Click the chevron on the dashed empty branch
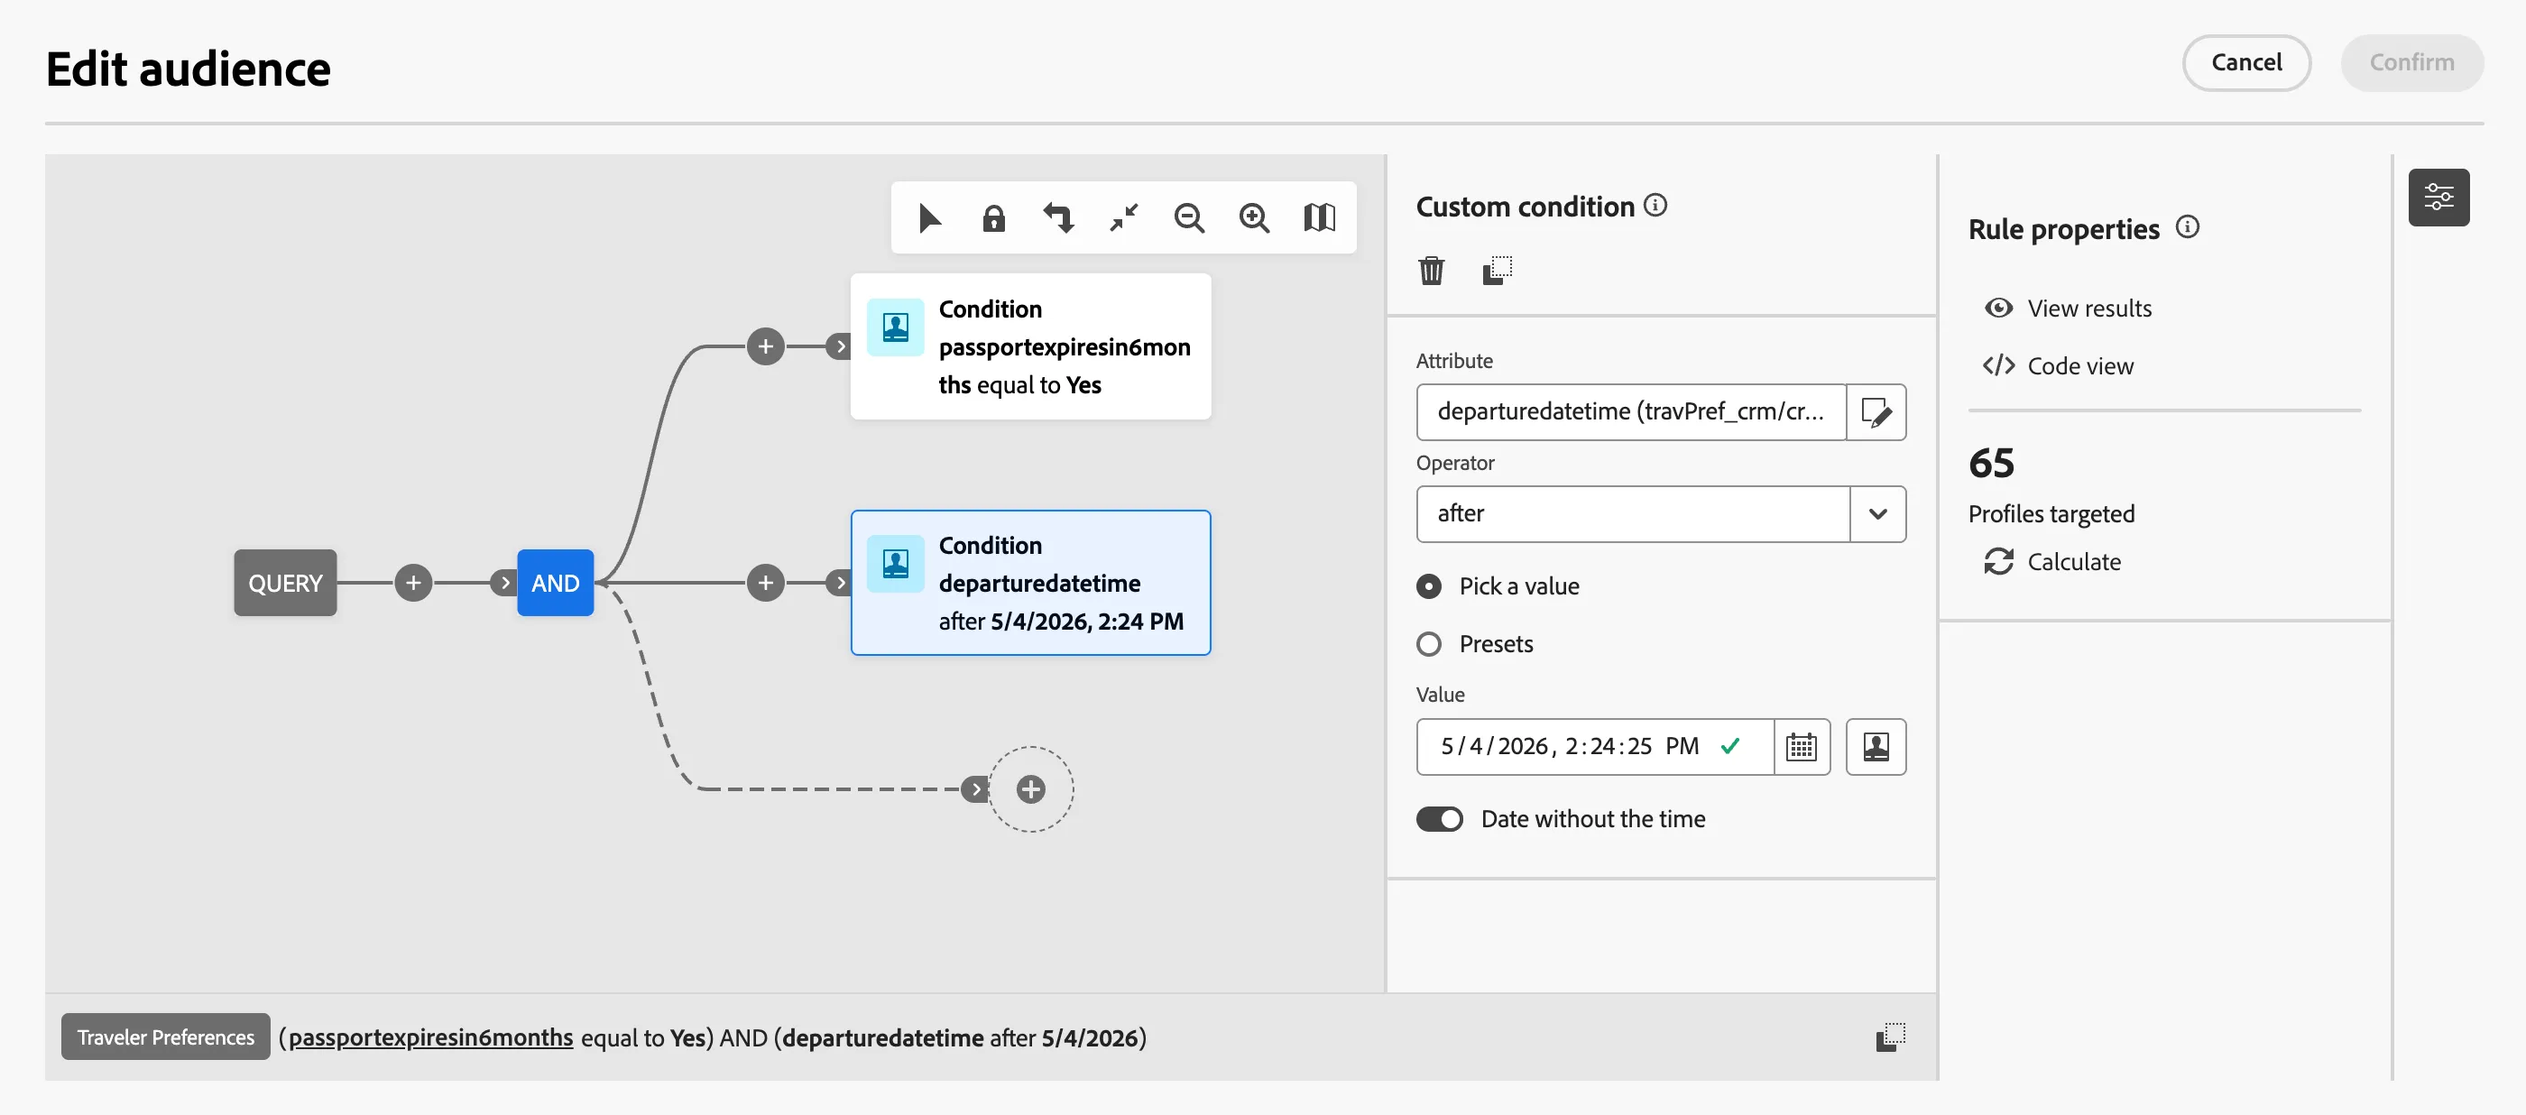Screen dimensions: 2526x1115 973,789
